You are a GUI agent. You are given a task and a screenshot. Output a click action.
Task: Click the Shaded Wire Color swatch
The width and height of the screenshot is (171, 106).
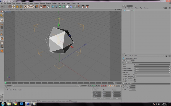coord(136,78)
